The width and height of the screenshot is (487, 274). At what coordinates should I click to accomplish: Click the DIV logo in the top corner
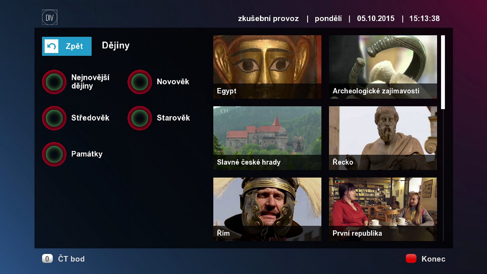pos(50,17)
